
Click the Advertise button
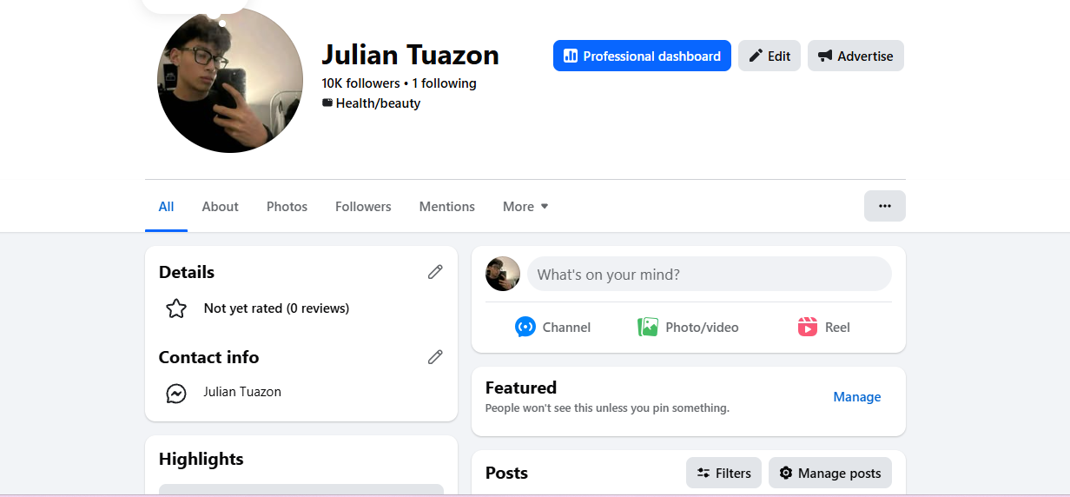pos(855,56)
